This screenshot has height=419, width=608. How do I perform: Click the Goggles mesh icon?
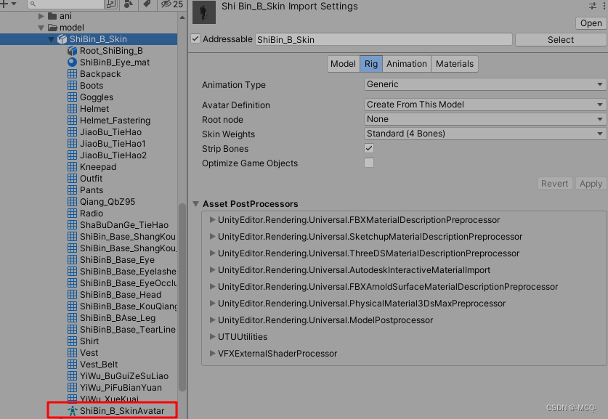tap(72, 97)
